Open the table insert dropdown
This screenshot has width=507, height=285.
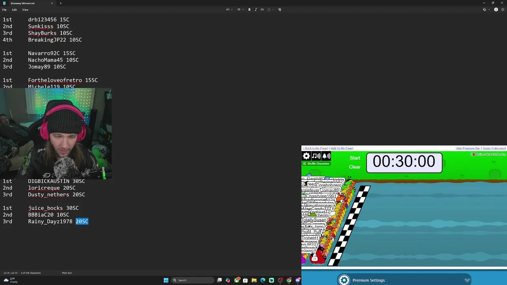tap(270, 9)
